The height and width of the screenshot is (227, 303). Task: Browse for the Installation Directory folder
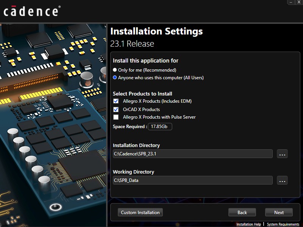[282, 154]
